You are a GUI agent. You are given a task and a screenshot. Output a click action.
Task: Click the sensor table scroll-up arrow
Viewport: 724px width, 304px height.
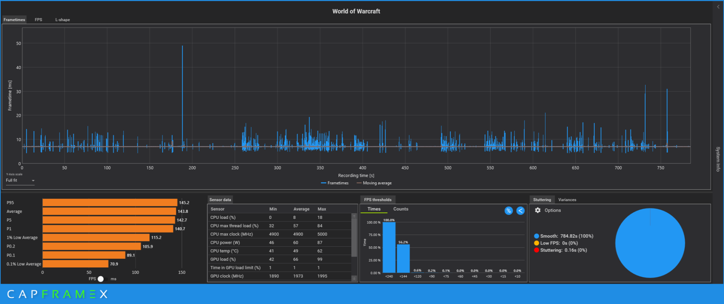pos(354,216)
